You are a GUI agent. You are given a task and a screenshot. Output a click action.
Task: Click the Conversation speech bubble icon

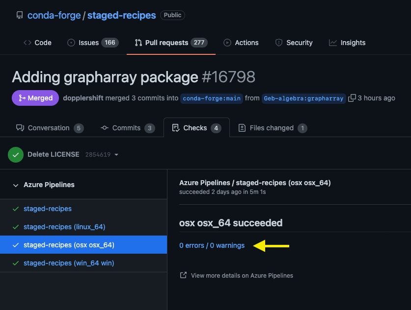[x=20, y=128]
